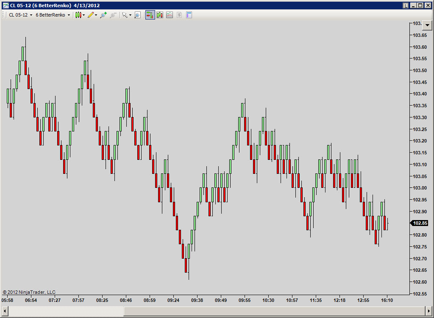This screenshot has height=318, width=434.
Task: Click the 10:57 time axis label
Action: pyautogui.click(x=292, y=300)
